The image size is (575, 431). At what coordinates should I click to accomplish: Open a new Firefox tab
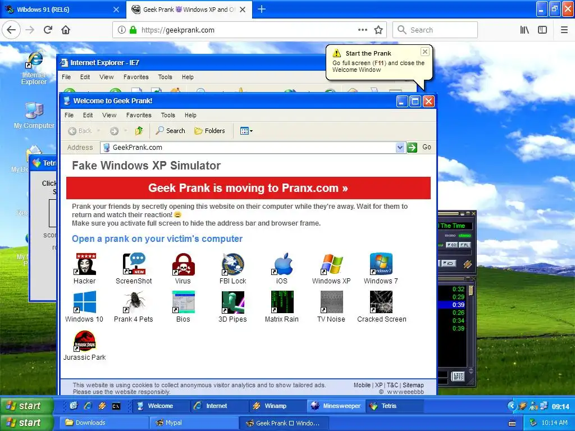[x=262, y=10]
